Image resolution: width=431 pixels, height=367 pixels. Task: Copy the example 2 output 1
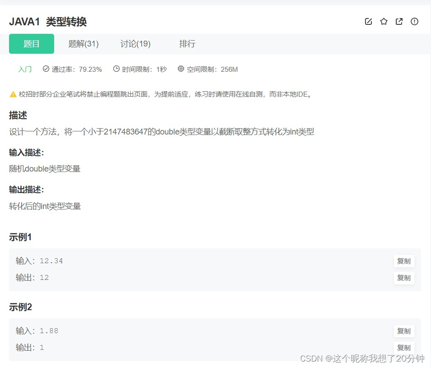pos(404,348)
